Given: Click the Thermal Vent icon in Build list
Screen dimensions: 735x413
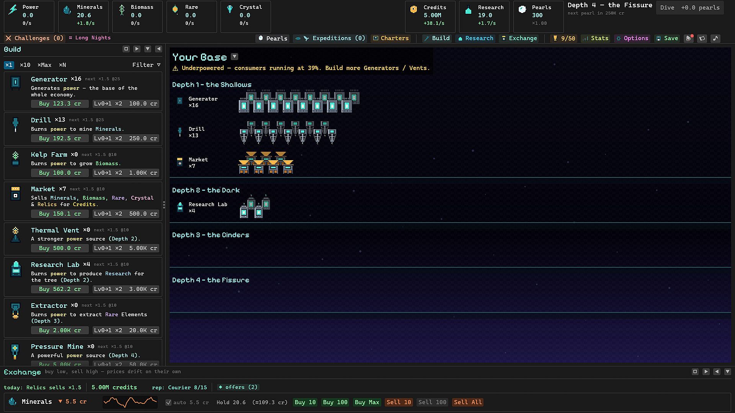Looking at the screenshot, I should (x=15, y=234).
